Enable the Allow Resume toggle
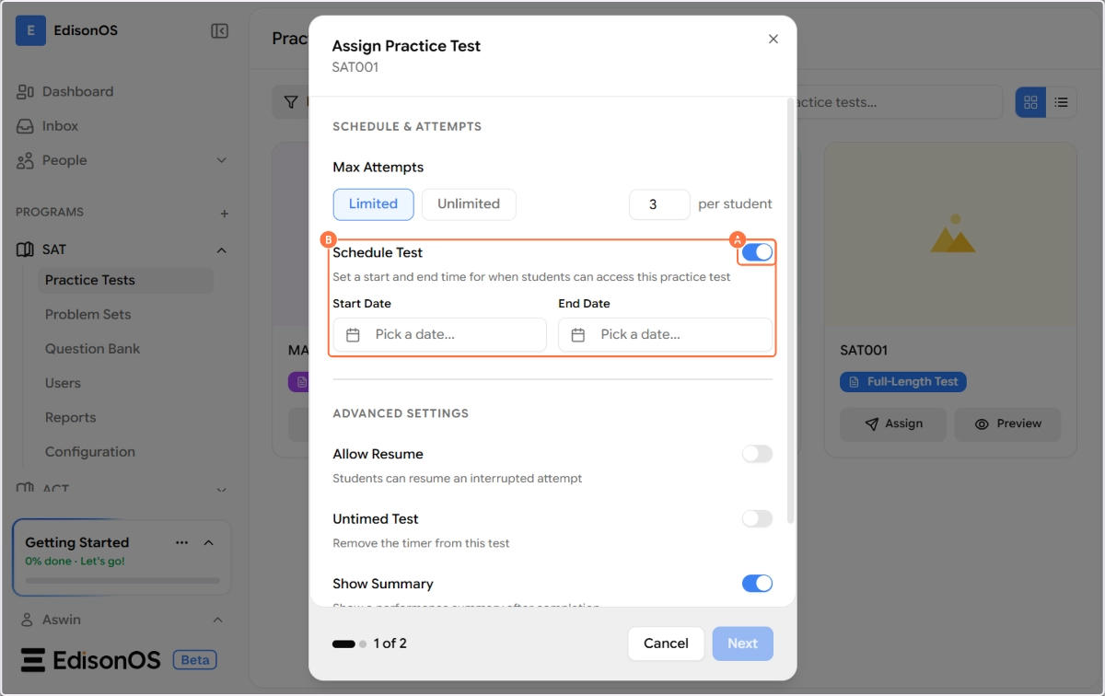1105x696 pixels. (757, 454)
